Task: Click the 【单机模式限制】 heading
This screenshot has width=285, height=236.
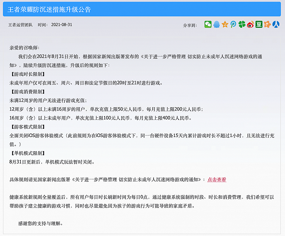Action: [26, 153]
